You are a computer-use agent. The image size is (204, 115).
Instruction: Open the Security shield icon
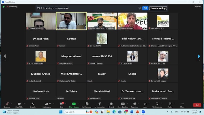[x=33, y=105]
